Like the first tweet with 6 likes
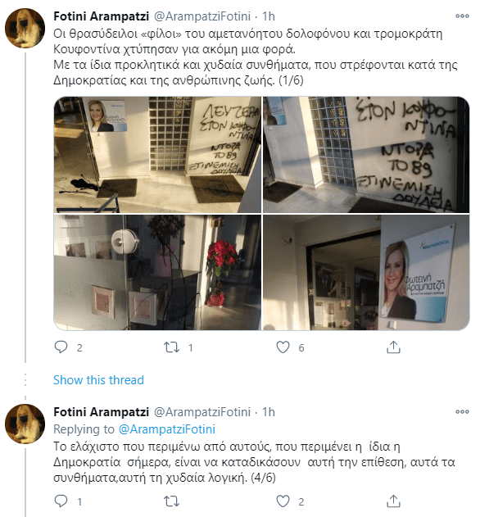Screen dimensions: 480x517 pyautogui.click(x=283, y=347)
